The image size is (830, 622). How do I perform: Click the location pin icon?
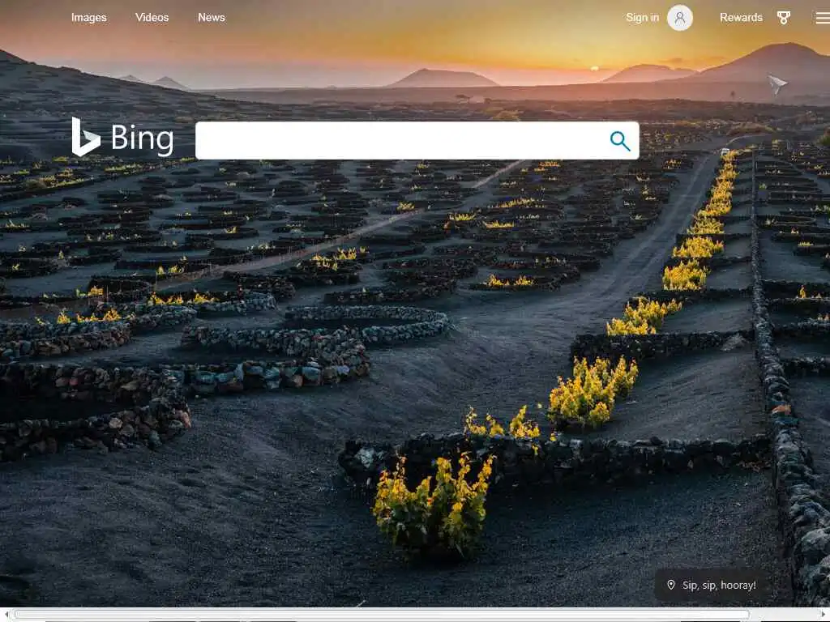coord(670,585)
